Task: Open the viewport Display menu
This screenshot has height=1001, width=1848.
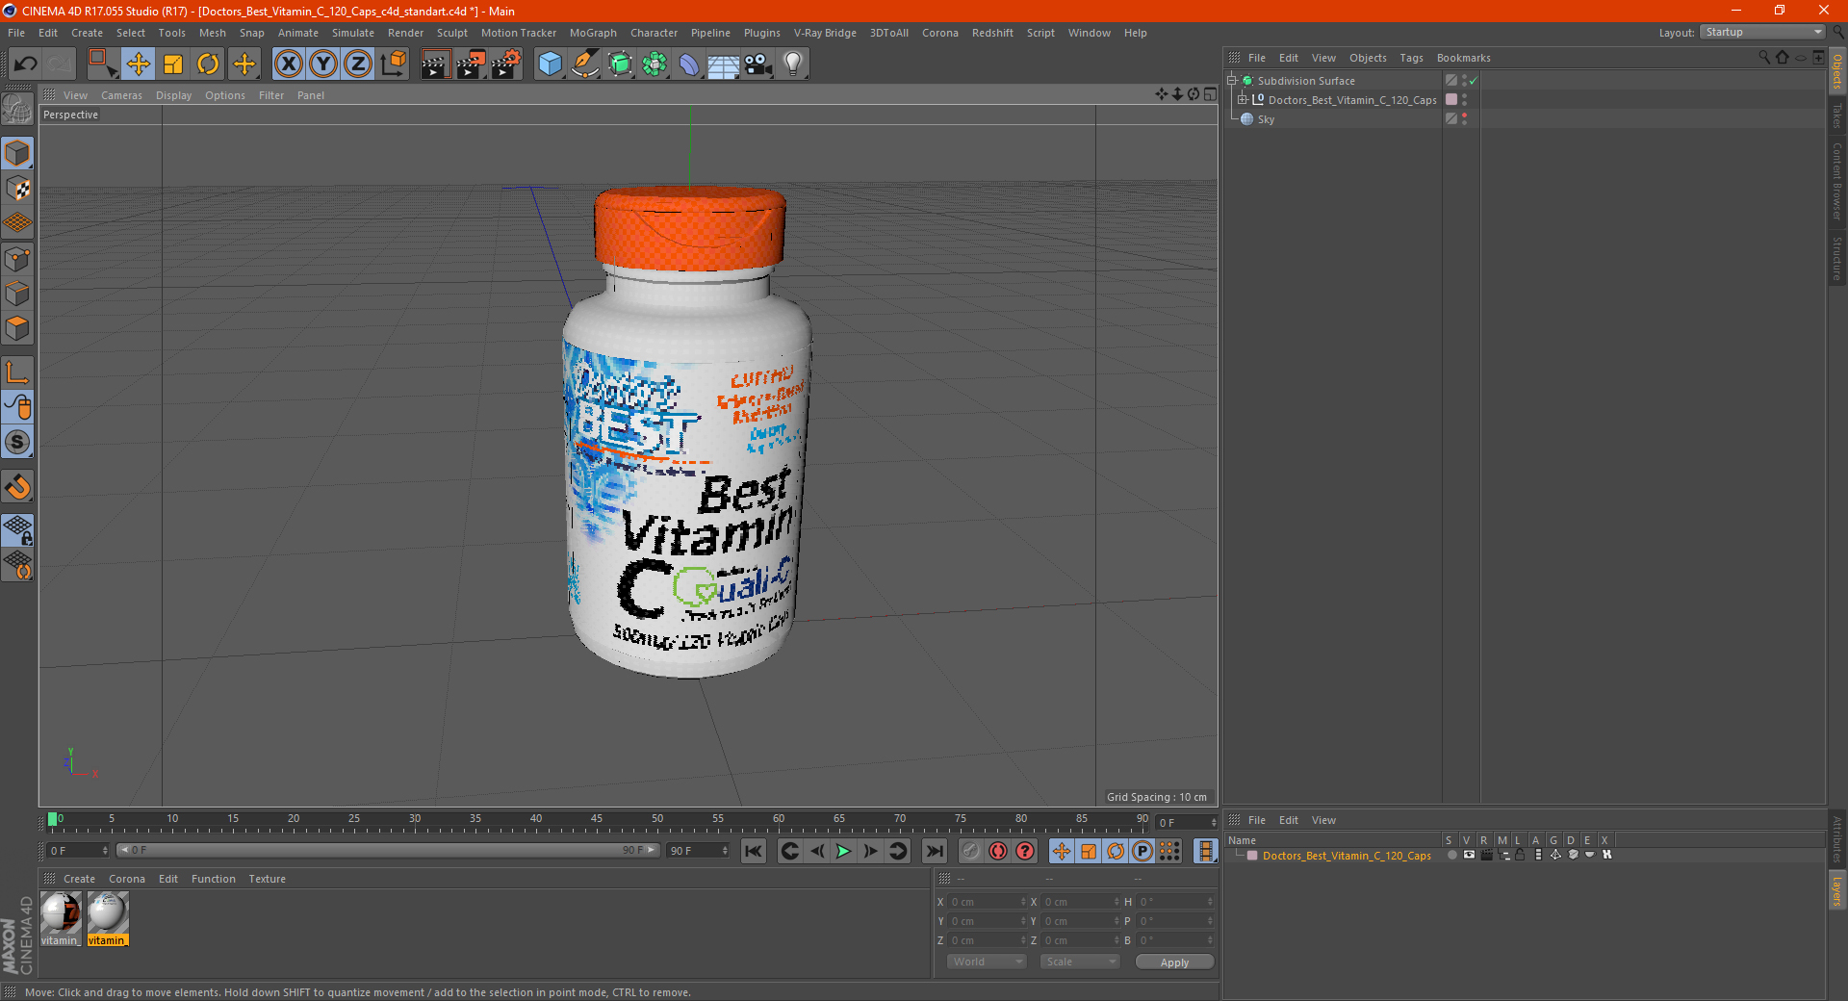Action: tap(173, 95)
